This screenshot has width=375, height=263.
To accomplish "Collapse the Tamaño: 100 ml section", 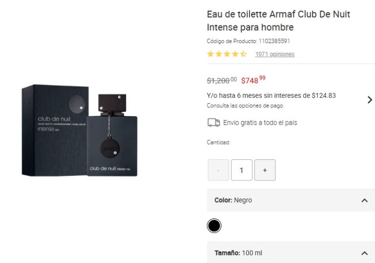I will 364,253.
